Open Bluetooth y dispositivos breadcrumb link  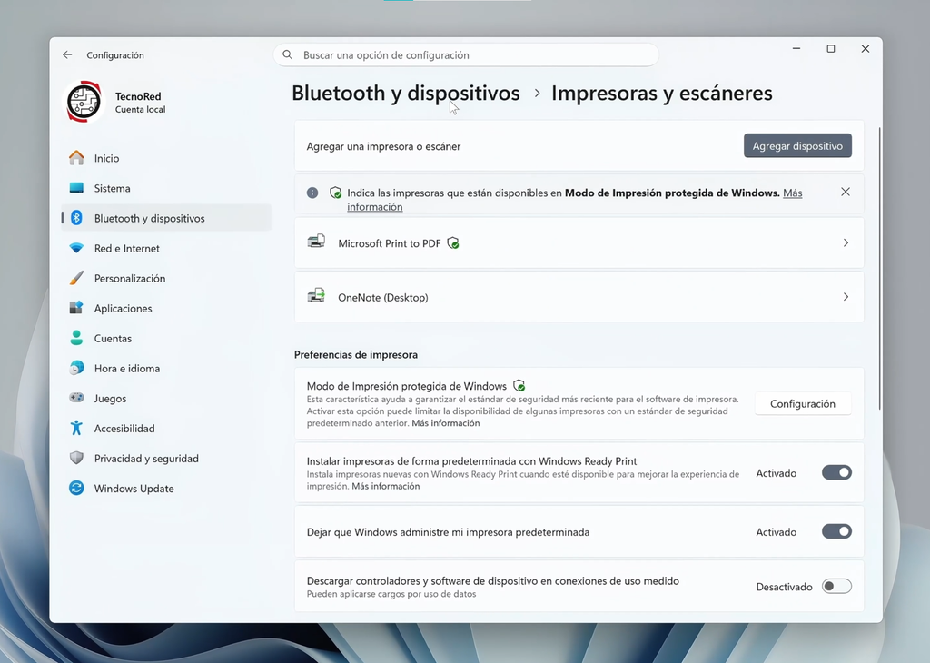(406, 94)
